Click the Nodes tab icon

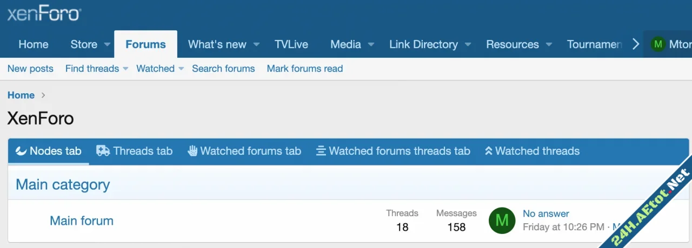tap(21, 151)
